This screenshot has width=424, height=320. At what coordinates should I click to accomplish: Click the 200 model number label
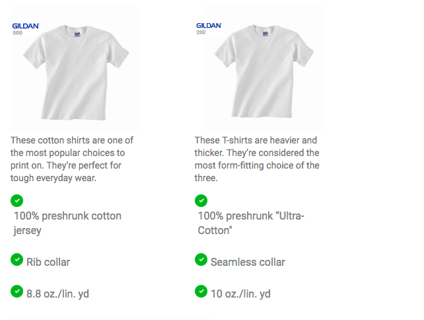(201, 32)
